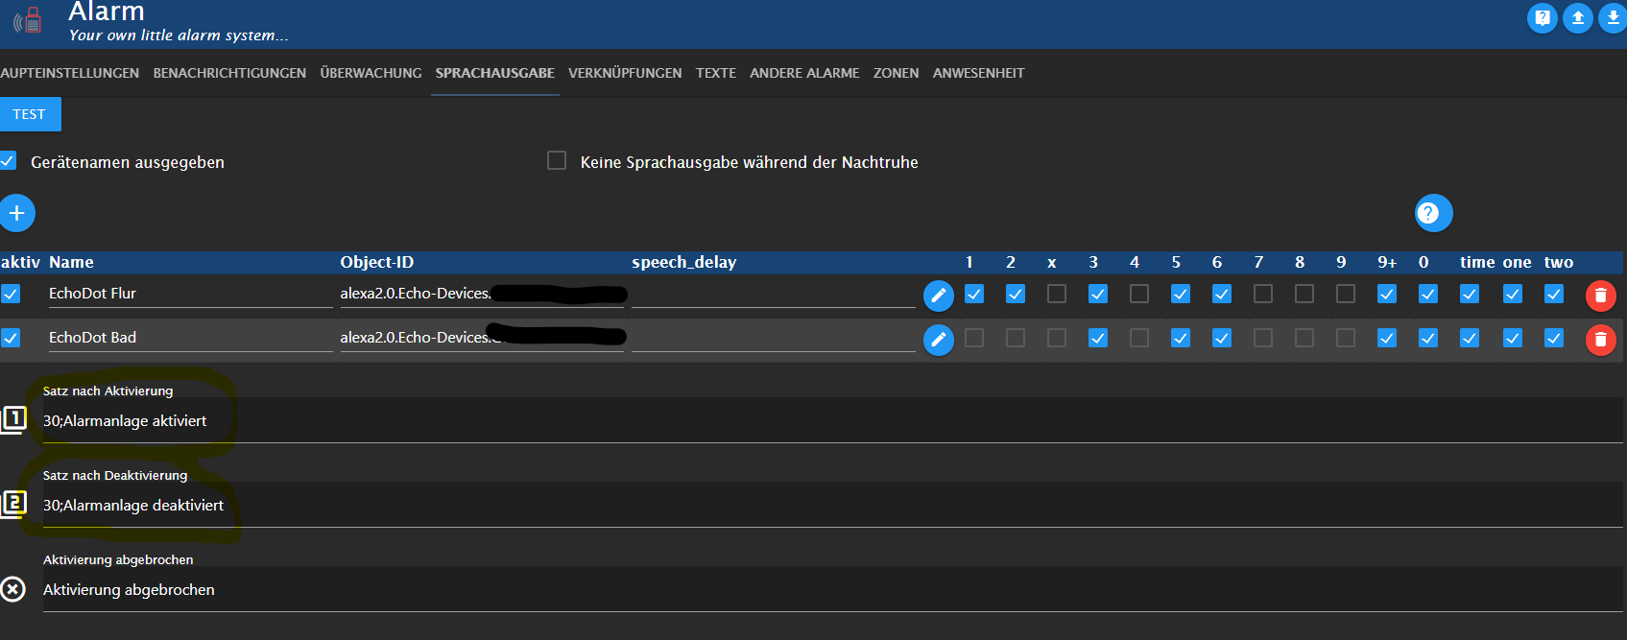Click the number 2 icon beside deactivation sentence

[13, 504]
